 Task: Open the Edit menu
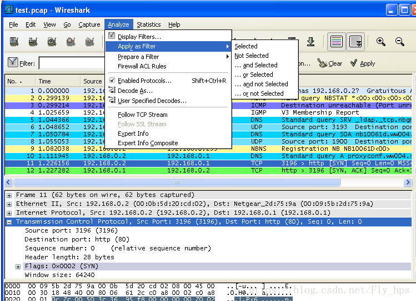pos(31,24)
